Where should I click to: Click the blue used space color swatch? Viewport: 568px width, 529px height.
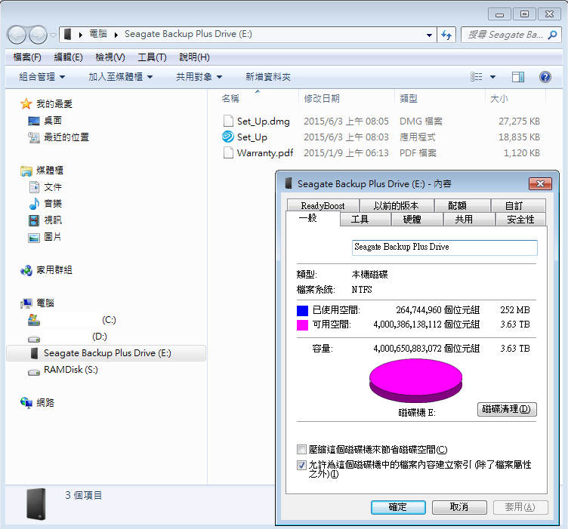click(302, 311)
